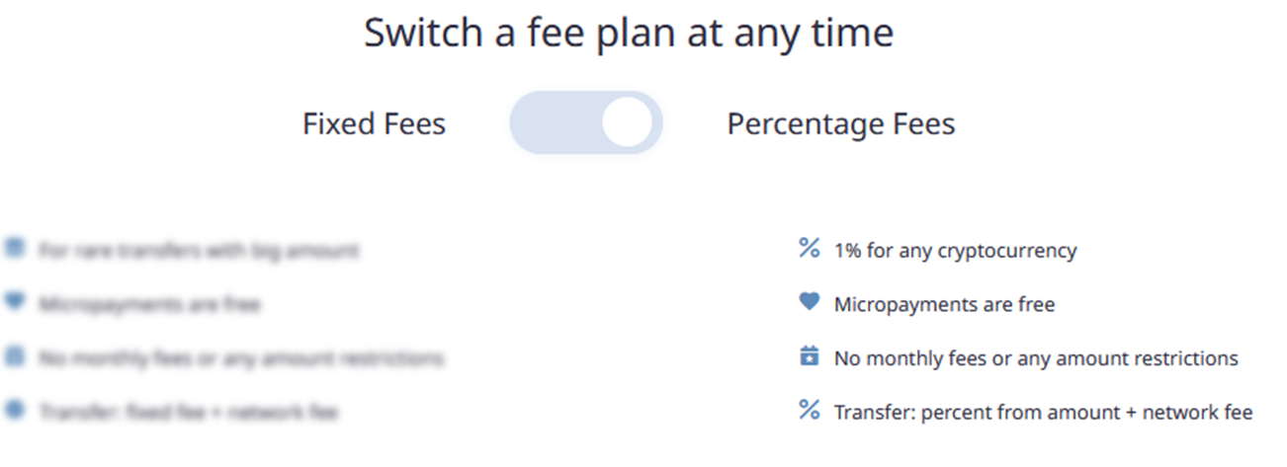Select the Fixed Fees plan label
The height and width of the screenshot is (467, 1287).
374,124
